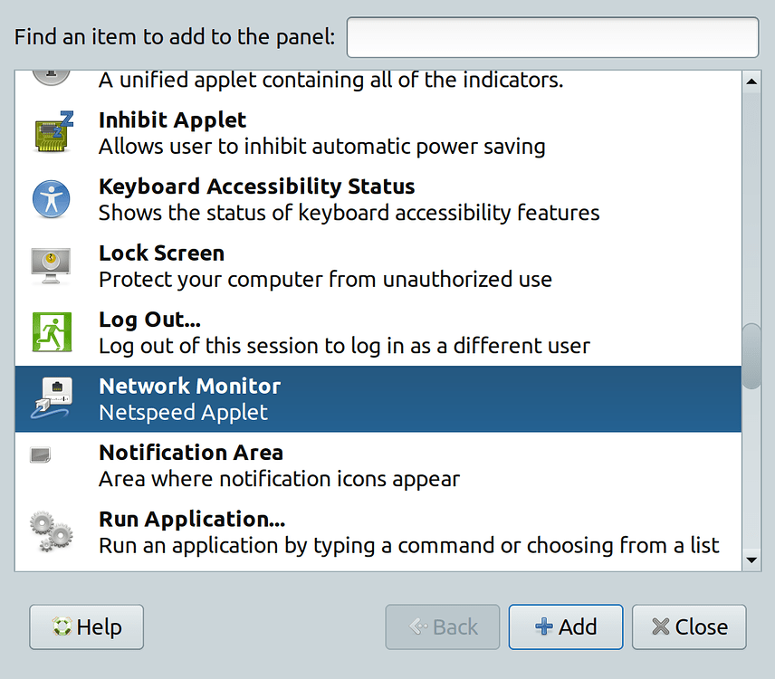775x679 pixels.
Task: Click the scrollbar down arrow
Action: tap(751, 559)
